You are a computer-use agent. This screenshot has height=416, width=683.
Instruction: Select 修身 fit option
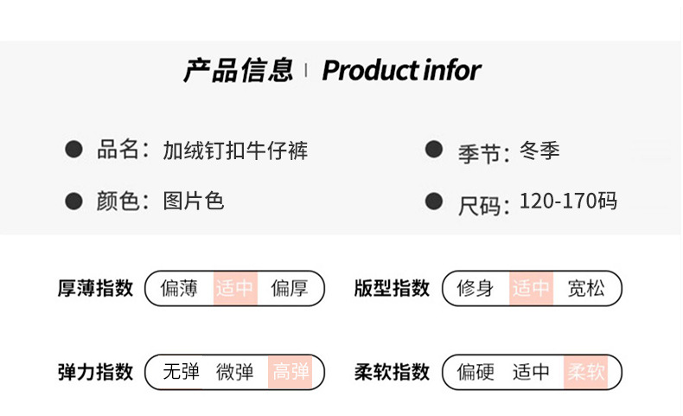476,288
